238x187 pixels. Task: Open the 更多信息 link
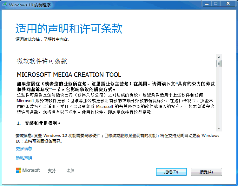point(24,148)
